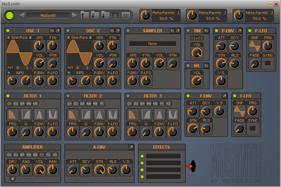Open RM source selector O1xO2
Screen dimensions: 281x187
197,38
